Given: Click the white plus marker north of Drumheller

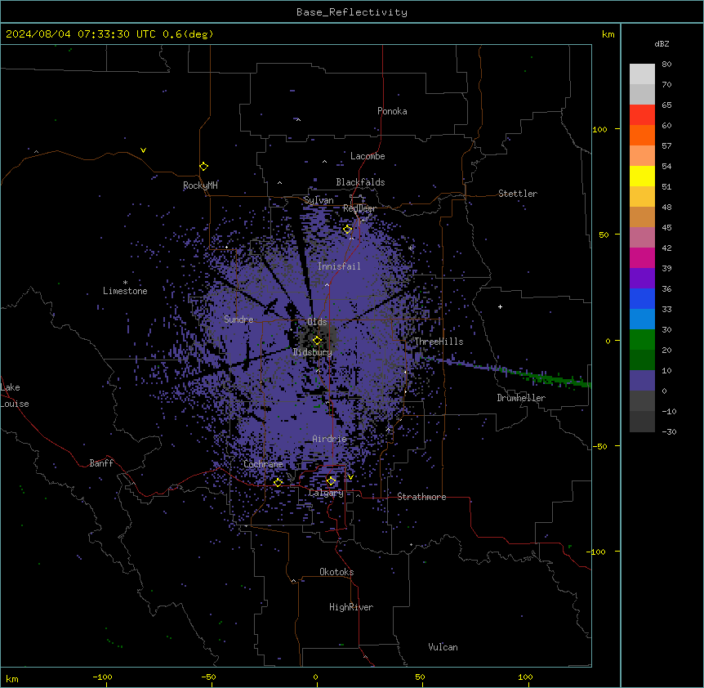Looking at the screenshot, I should coord(500,306).
